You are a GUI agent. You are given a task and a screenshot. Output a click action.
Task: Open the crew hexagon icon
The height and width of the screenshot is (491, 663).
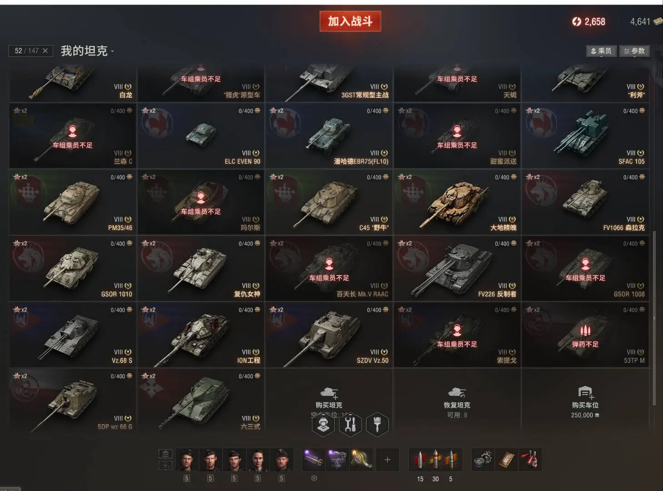pos(323,425)
